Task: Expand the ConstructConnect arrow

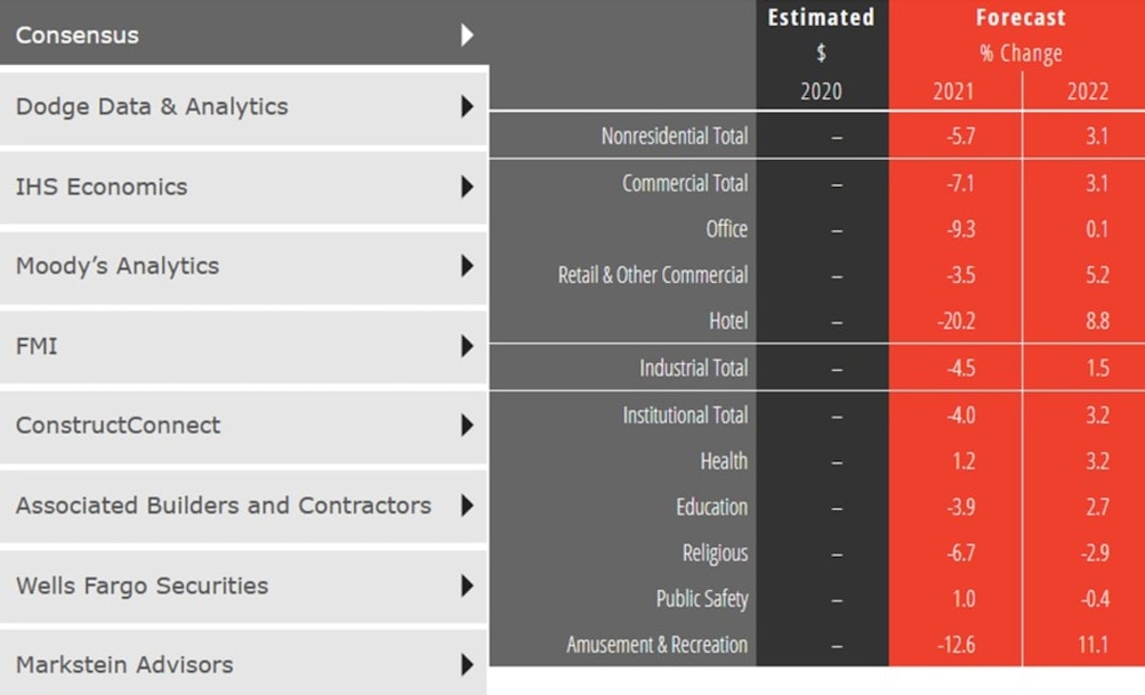Action: click(467, 426)
